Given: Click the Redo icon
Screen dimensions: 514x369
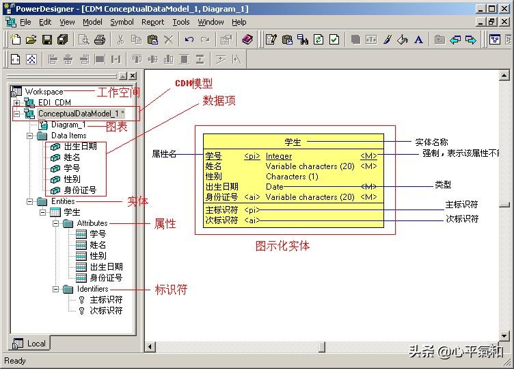Looking at the screenshot, I should point(205,40).
